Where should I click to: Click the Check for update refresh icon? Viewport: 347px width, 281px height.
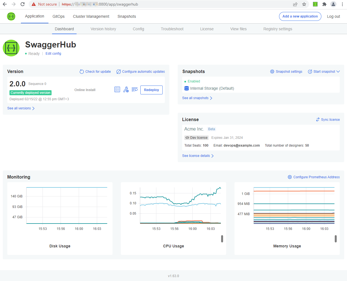click(x=81, y=71)
